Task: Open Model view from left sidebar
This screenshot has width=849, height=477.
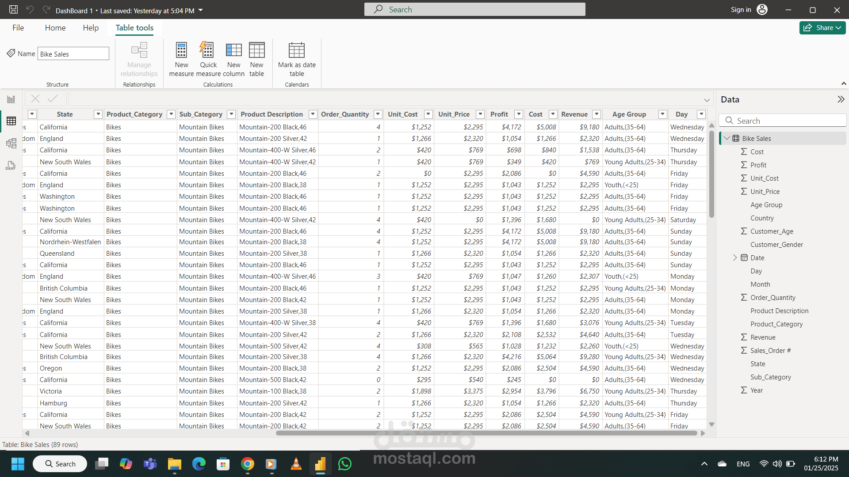Action: point(11,143)
